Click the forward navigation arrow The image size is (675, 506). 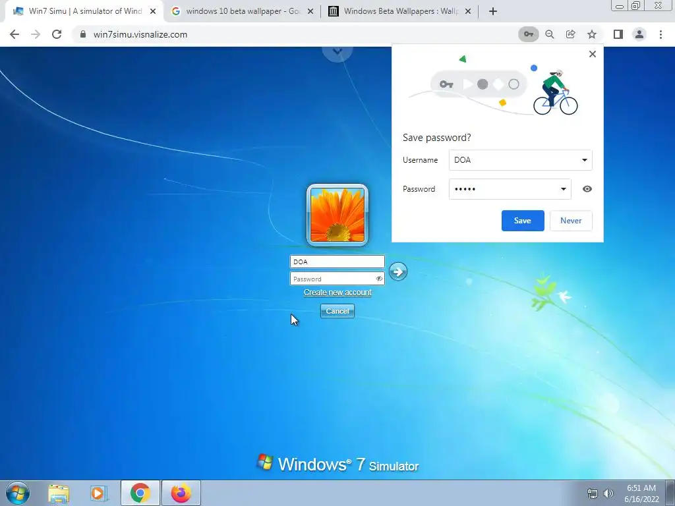coord(36,34)
